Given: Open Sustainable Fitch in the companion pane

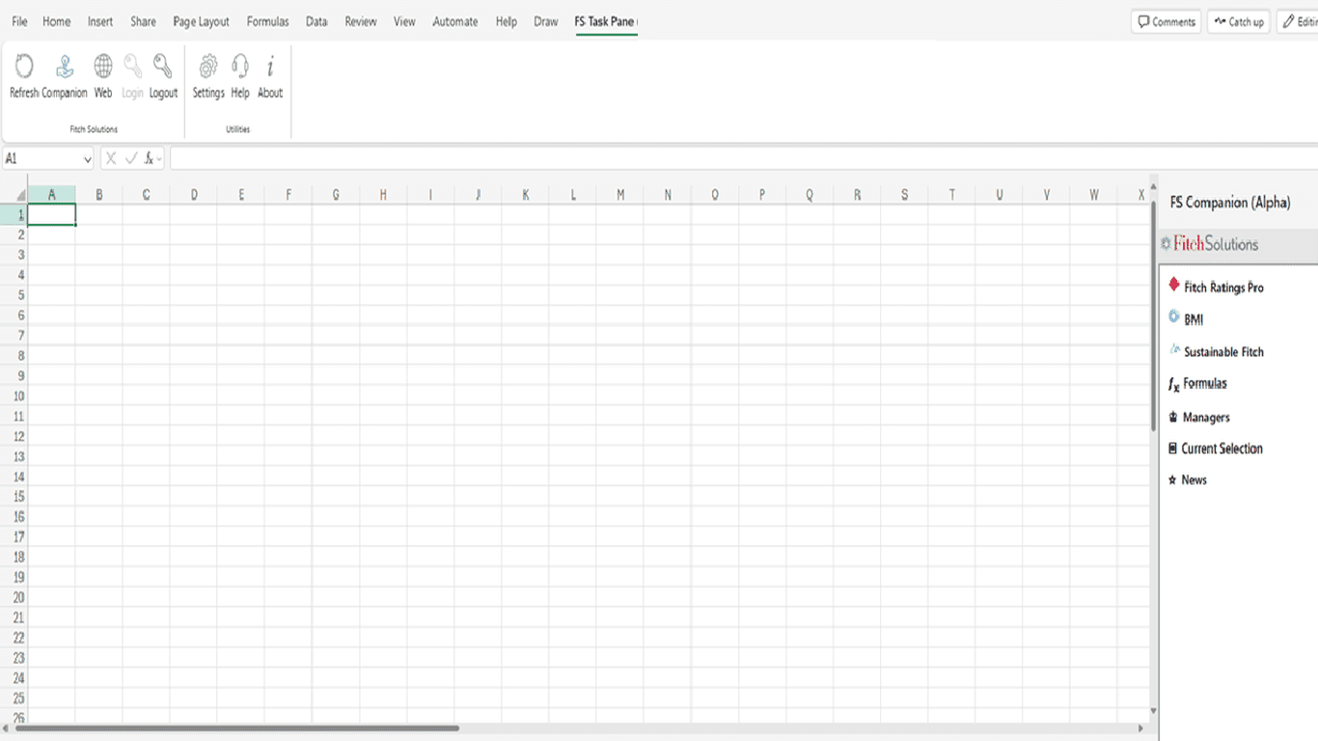Looking at the screenshot, I should pyautogui.click(x=1223, y=352).
